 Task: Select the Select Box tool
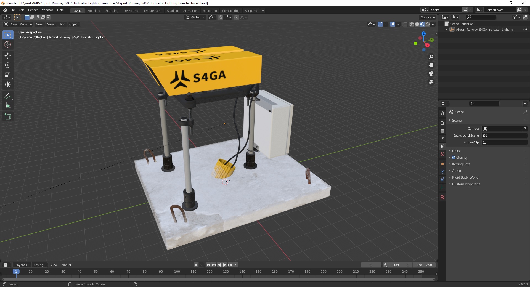click(x=8, y=35)
